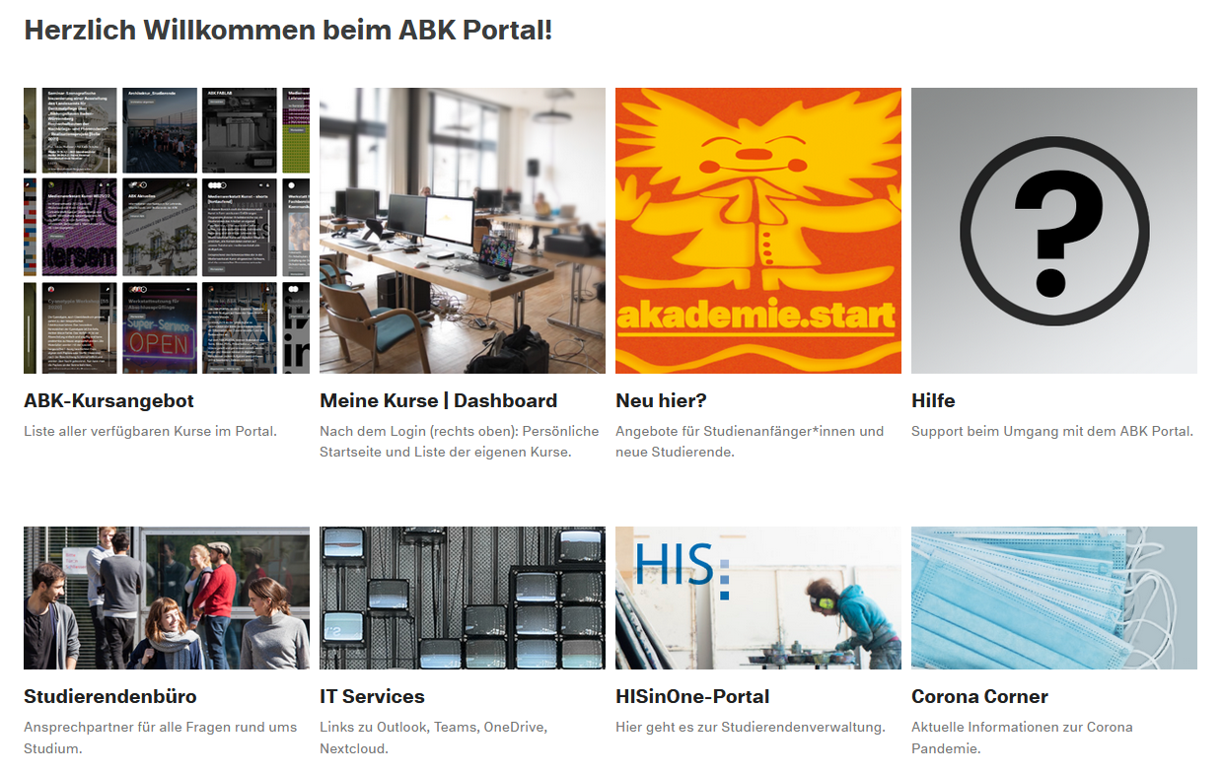The height and width of the screenshot is (775, 1223).
Task: Click the HIS logo image
Action: tap(758, 598)
